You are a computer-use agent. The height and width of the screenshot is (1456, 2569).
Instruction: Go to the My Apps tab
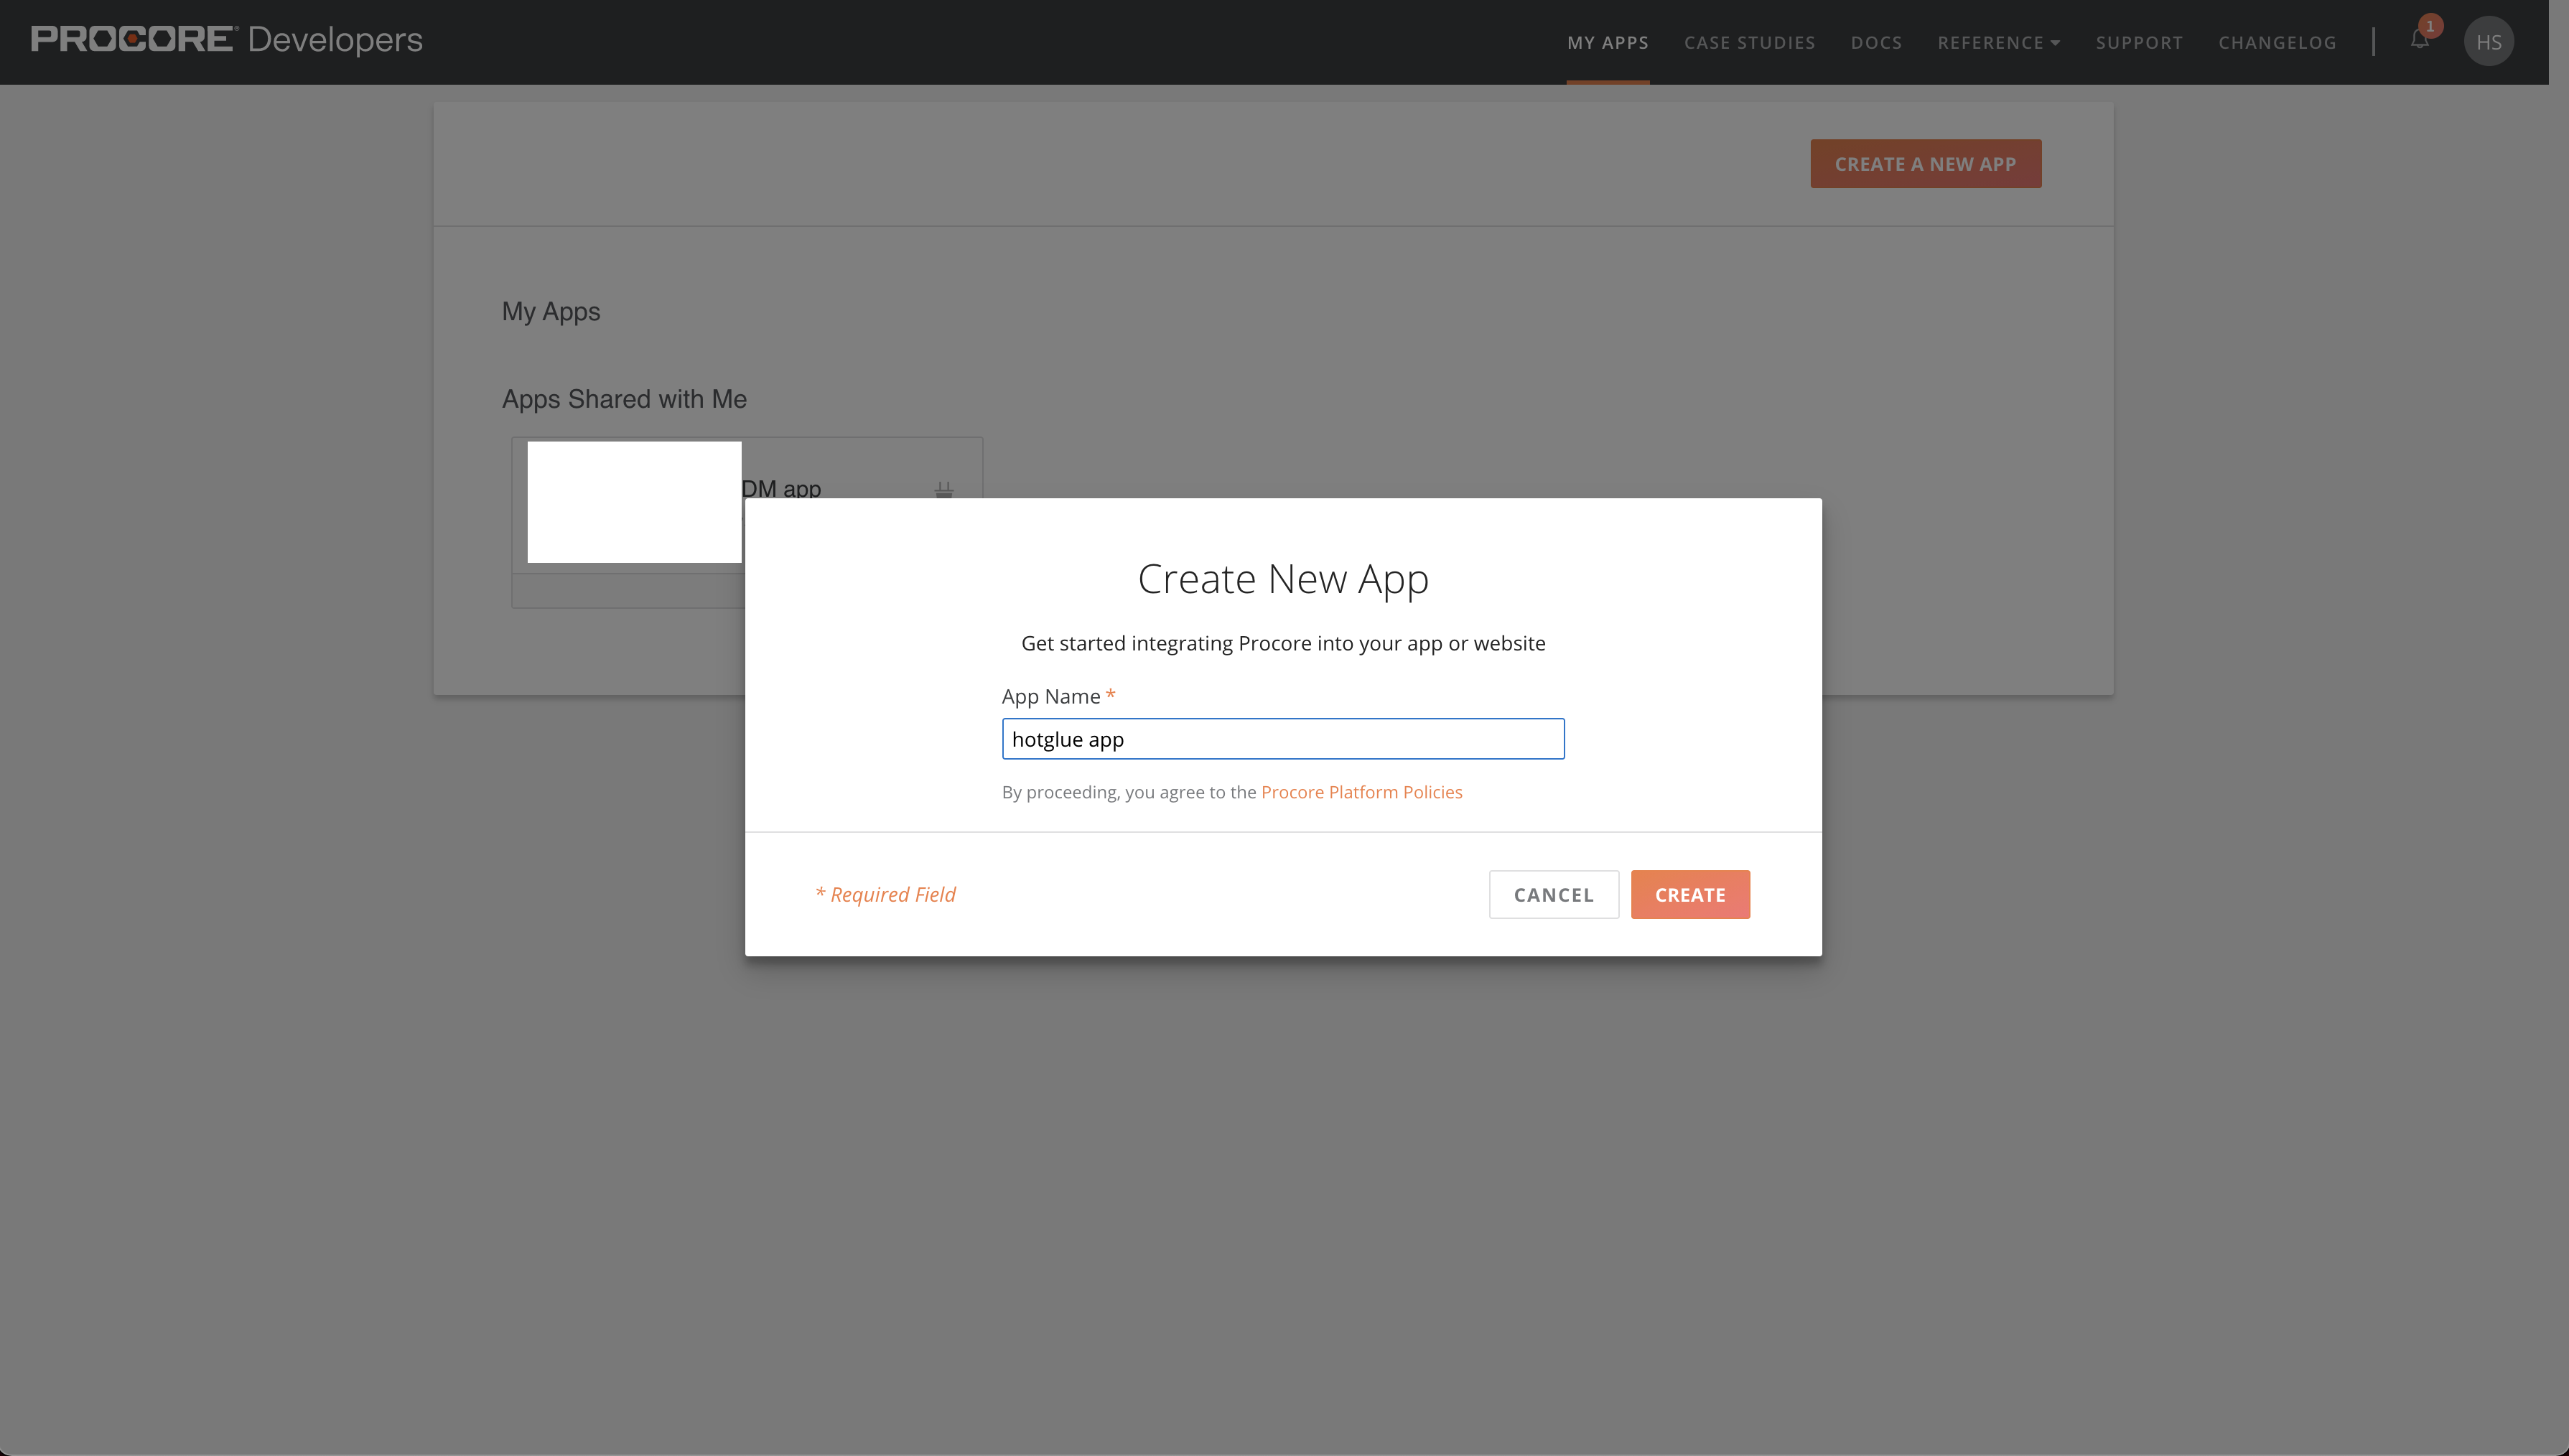1607,43
